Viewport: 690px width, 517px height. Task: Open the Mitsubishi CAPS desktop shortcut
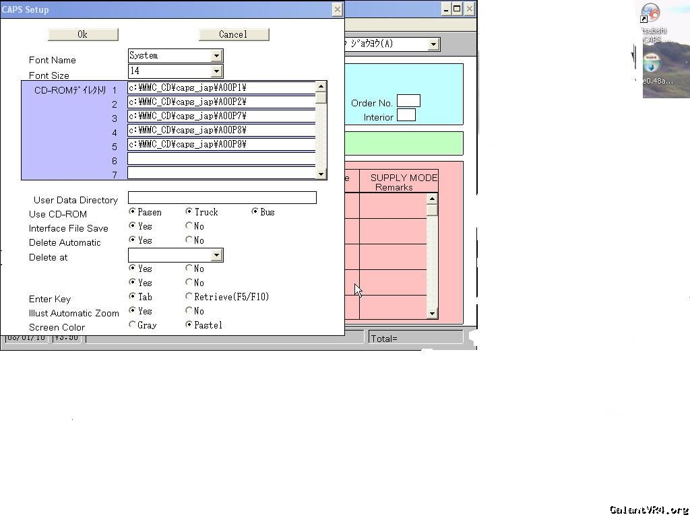[651, 15]
